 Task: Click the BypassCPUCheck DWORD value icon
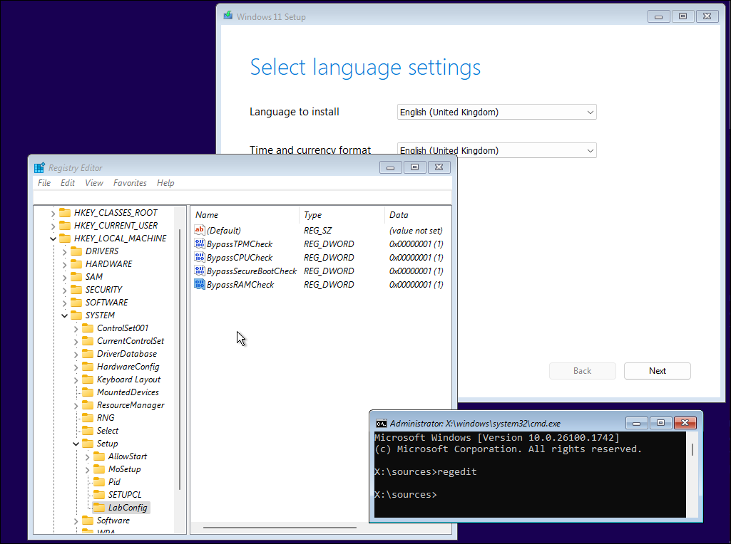pos(200,258)
